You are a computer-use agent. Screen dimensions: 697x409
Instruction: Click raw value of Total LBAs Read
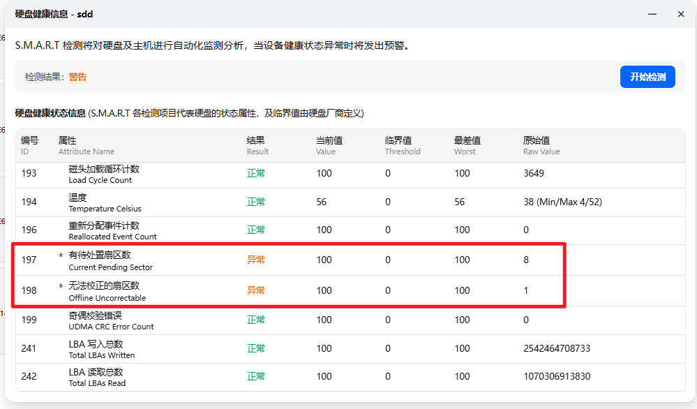[557, 376]
